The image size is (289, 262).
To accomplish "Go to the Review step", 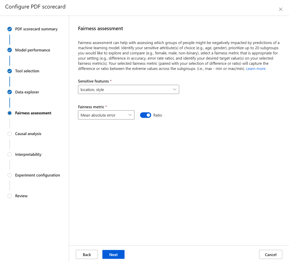I will (x=21, y=196).
